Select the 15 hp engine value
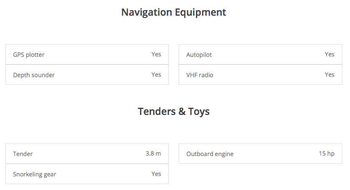Image resolution: width=350 pixels, height=190 pixels. coord(327,154)
